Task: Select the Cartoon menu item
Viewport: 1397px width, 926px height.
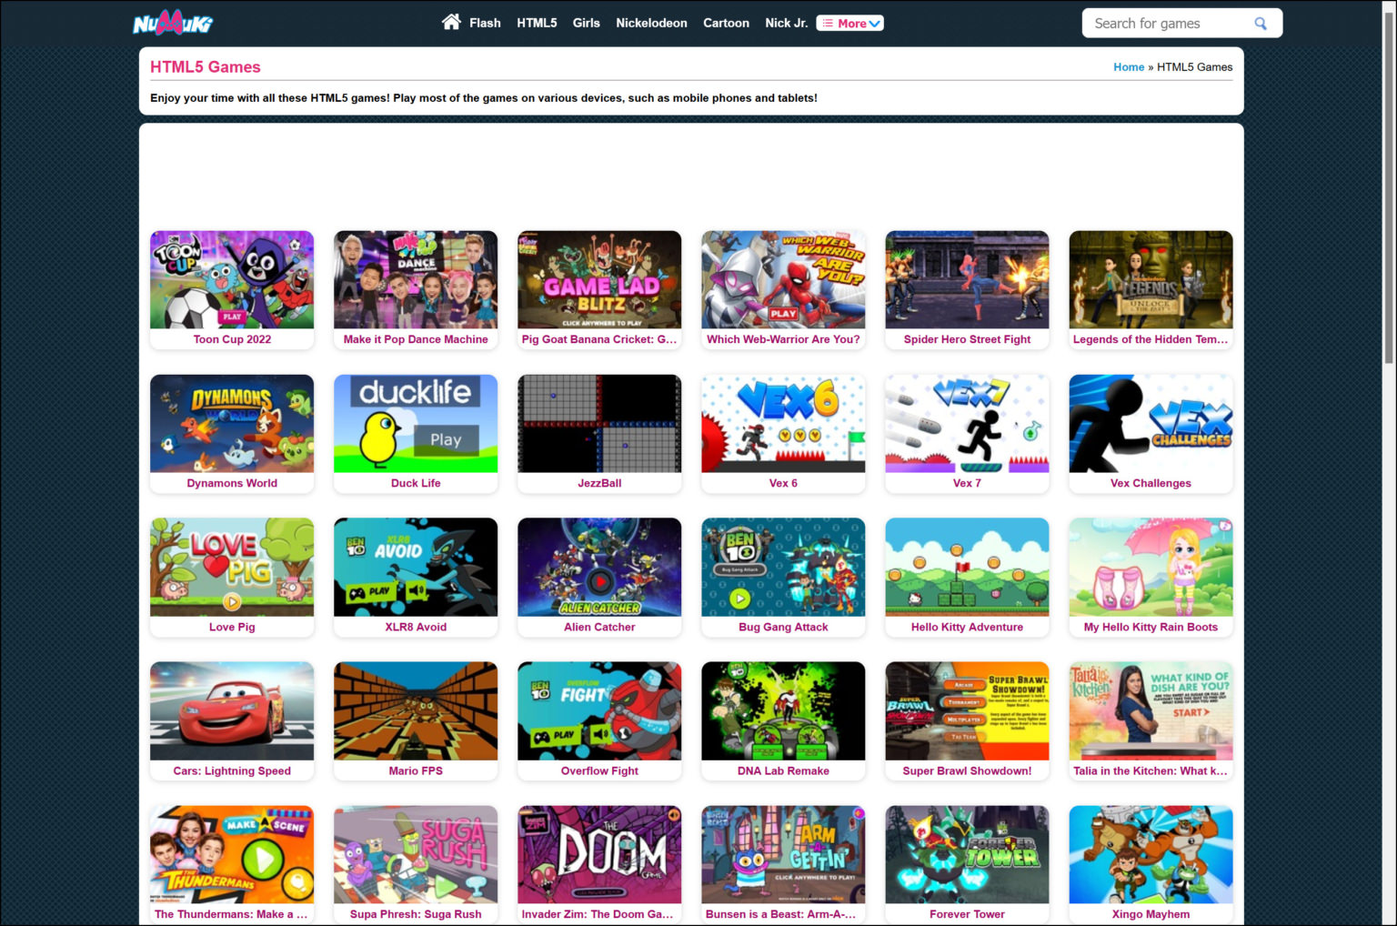Action: 726,23
